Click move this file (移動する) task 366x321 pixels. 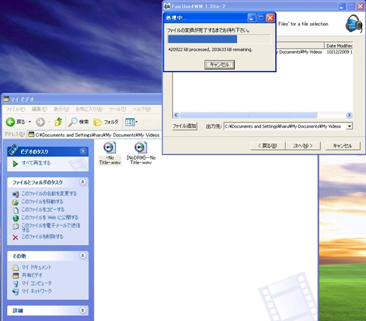42,201
